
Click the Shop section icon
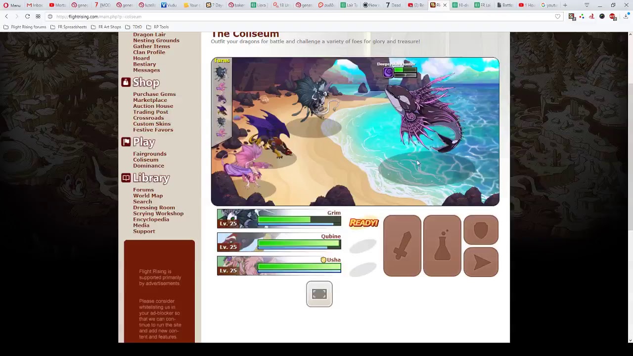[126, 82]
